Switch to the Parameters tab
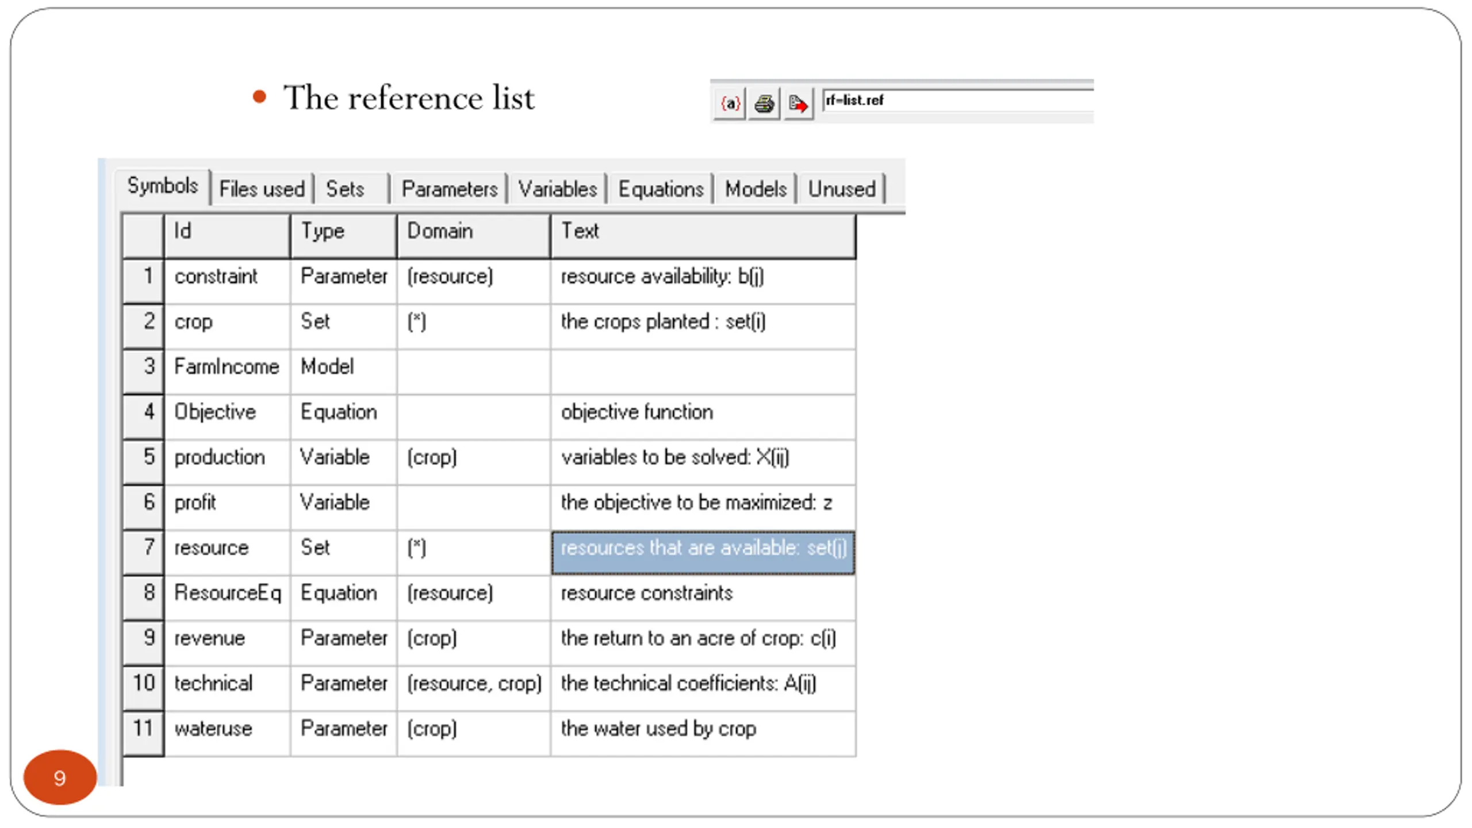This screenshot has height=828, width=1472. (x=450, y=189)
